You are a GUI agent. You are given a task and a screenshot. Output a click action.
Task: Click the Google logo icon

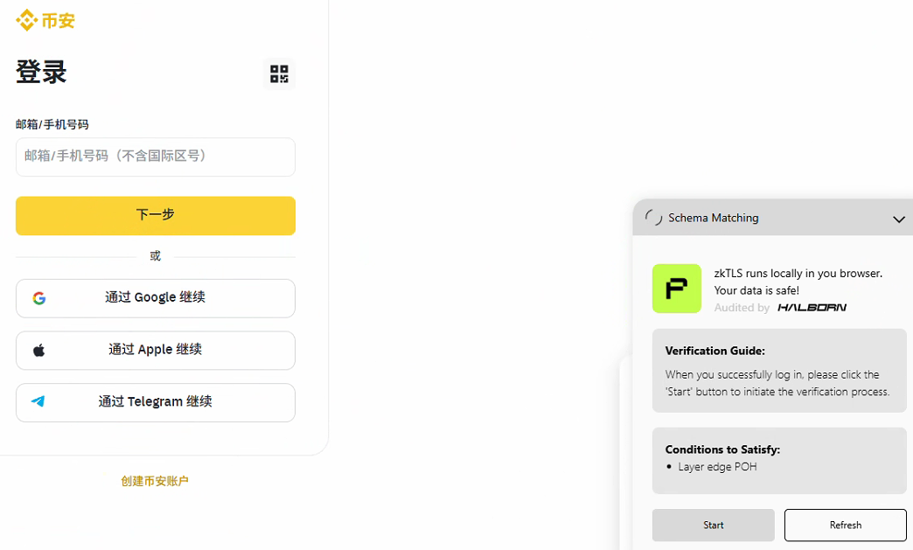(39, 298)
